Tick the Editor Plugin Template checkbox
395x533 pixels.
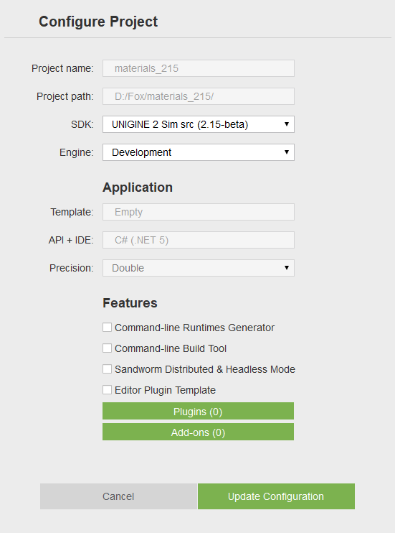pos(108,389)
